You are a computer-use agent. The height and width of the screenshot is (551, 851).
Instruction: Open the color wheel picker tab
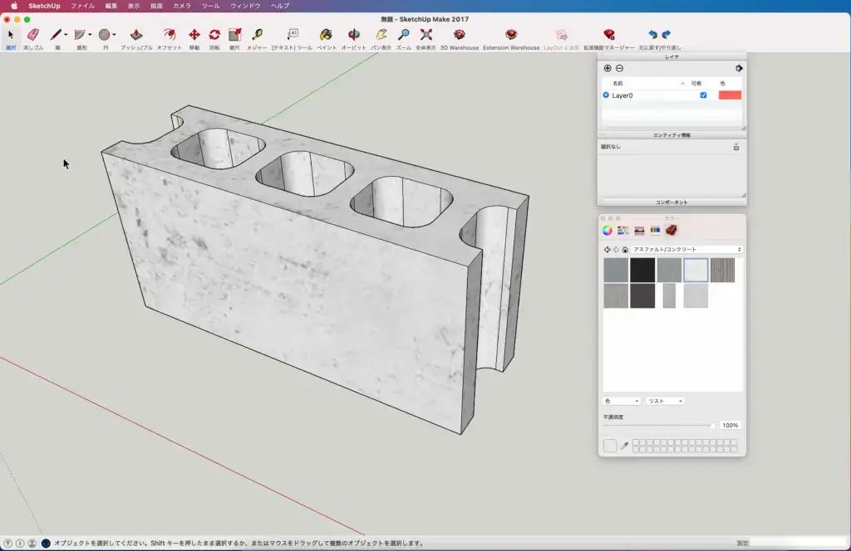coord(608,230)
